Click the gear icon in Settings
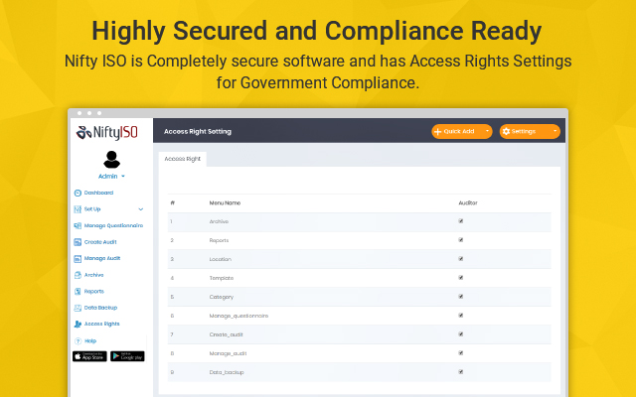The width and height of the screenshot is (636, 397). coord(506,131)
